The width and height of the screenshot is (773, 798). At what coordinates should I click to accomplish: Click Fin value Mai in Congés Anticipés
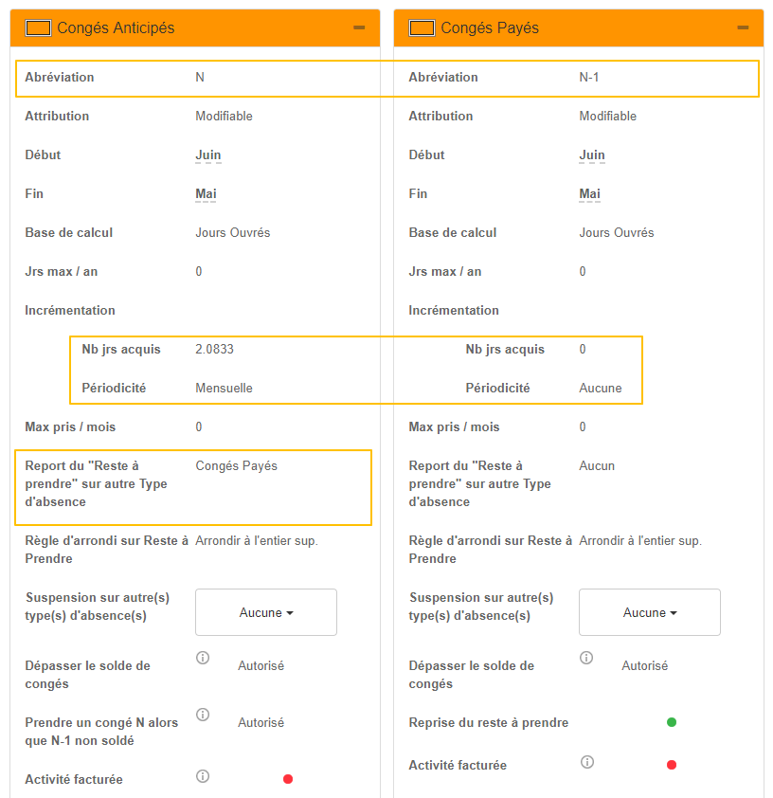coord(206,194)
